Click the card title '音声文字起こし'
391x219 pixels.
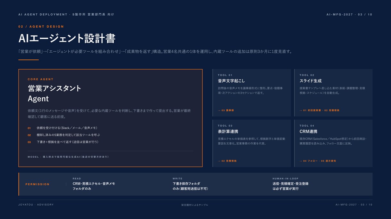231,81
